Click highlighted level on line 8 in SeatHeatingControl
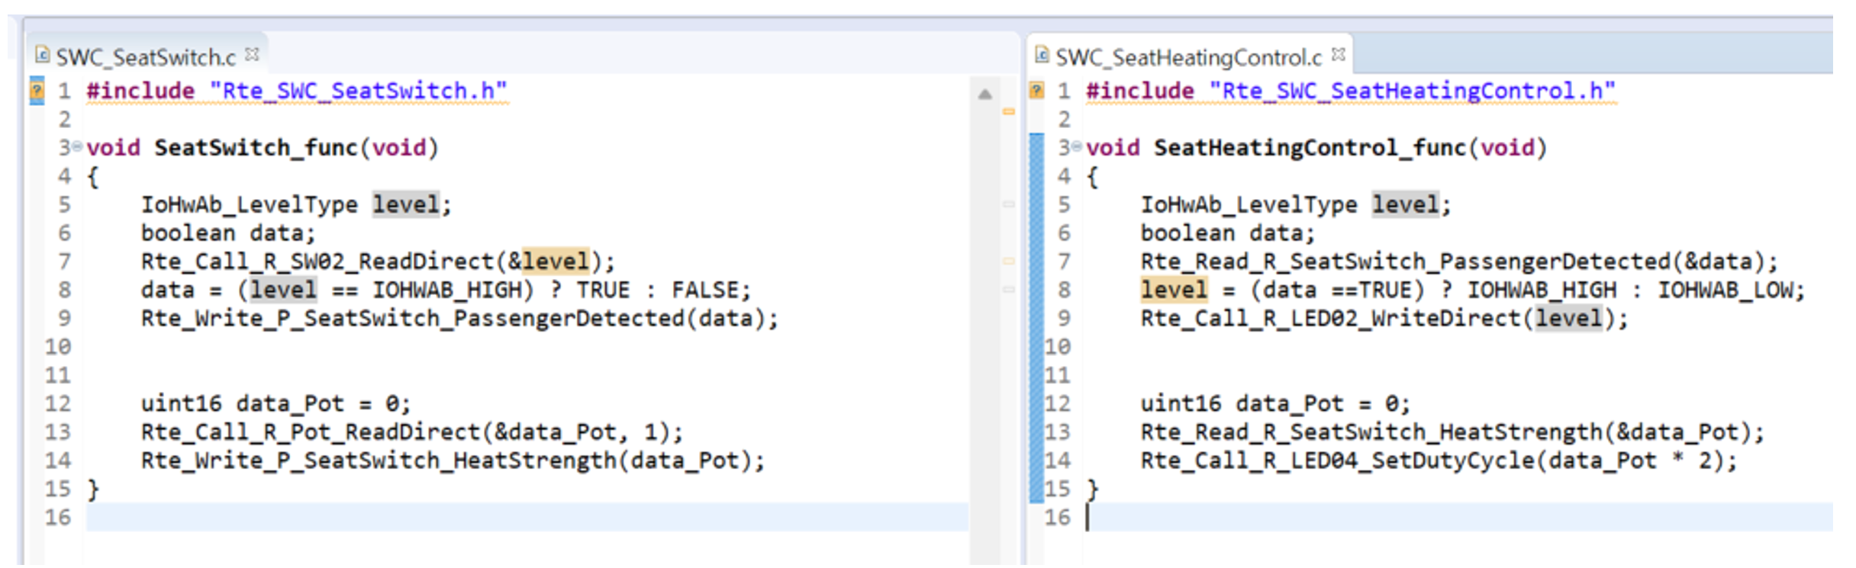 1174,290
